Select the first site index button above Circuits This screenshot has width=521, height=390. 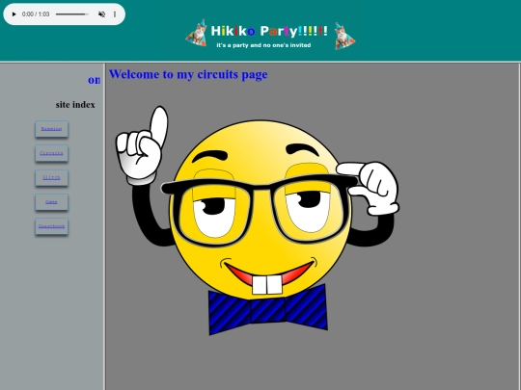click(x=51, y=129)
